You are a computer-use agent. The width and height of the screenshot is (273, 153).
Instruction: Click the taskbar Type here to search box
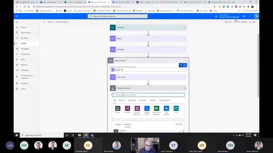coord(42,135)
